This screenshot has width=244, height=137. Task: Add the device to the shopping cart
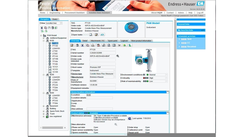(x=119, y=45)
